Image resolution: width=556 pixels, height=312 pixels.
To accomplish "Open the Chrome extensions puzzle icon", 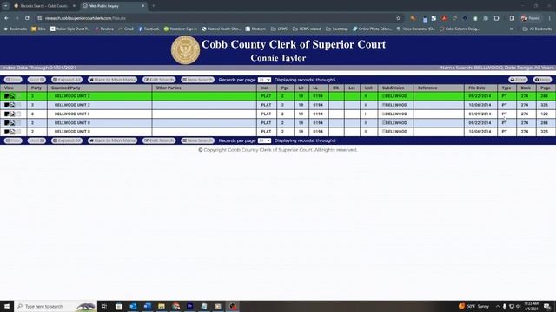I will click(x=496, y=18).
